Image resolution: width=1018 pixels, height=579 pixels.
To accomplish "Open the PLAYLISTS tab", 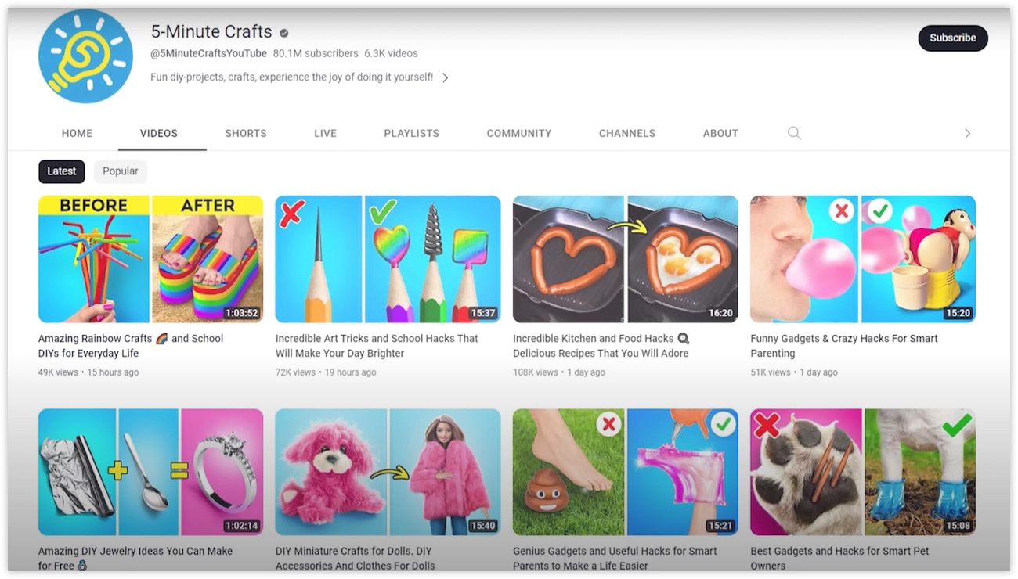I will click(411, 133).
